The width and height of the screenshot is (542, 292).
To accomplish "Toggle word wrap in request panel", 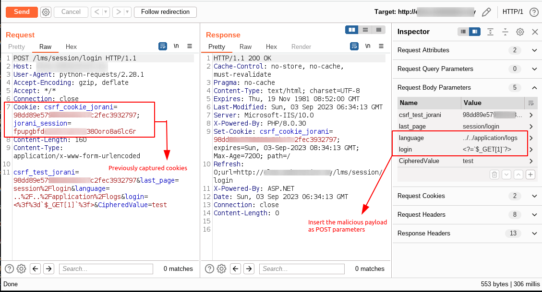I will click(x=162, y=46).
